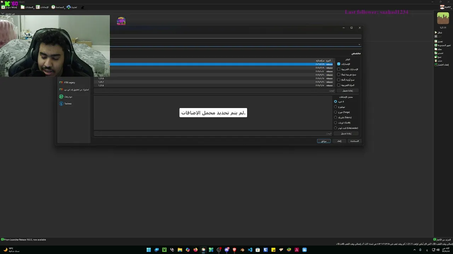This screenshot has width=453, height=254.
Task: Collapse the ungrouped (غير مصنف) instance group
Action: pyautogui.click(x=2, y=14)
